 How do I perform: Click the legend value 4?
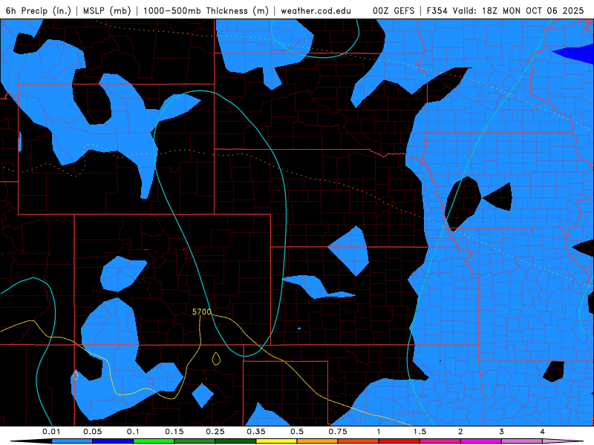[x=543, y=432]
